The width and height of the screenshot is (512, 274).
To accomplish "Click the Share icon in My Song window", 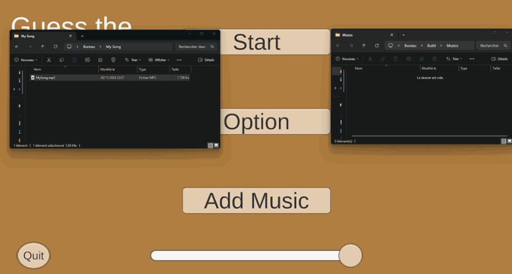I will (x=100, y=60).
